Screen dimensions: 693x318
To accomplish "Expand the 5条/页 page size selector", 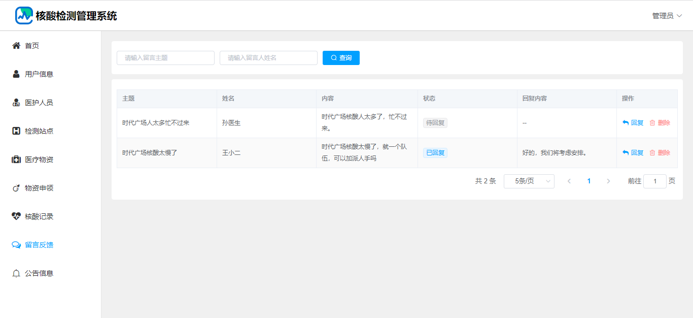I will pos(529,181).
